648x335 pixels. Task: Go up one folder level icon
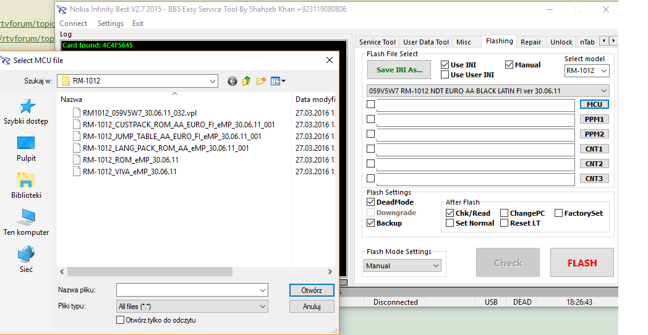click(x=247, y=82)
